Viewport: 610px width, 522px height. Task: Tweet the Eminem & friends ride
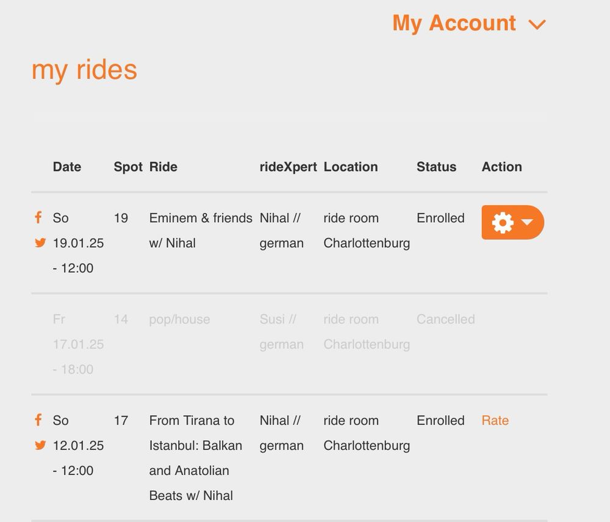[x=40, y=242]
